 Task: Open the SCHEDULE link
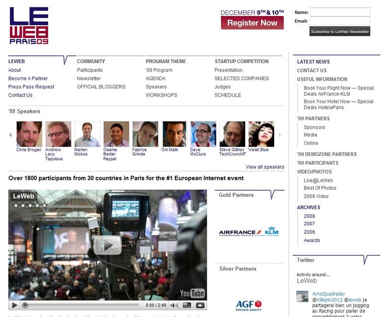coord(228,95)
